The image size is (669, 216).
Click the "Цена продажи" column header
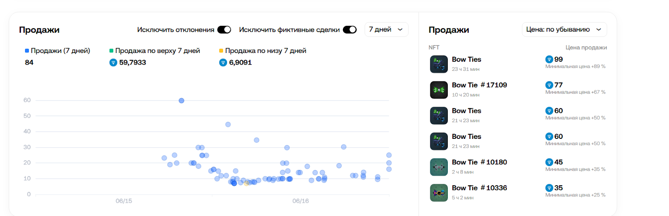point(586,48)
